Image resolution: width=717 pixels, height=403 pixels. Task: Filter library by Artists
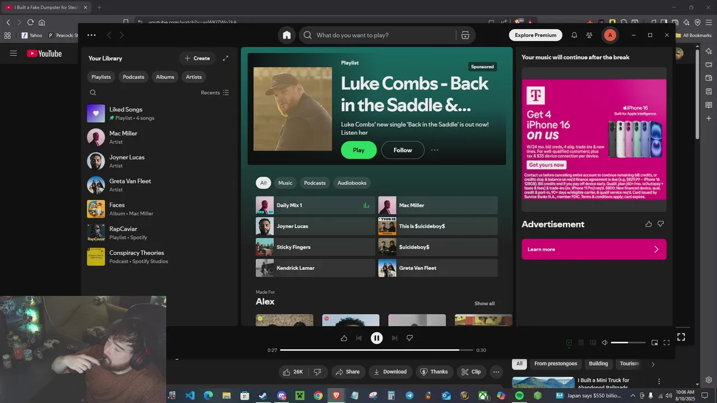[194, 77]
